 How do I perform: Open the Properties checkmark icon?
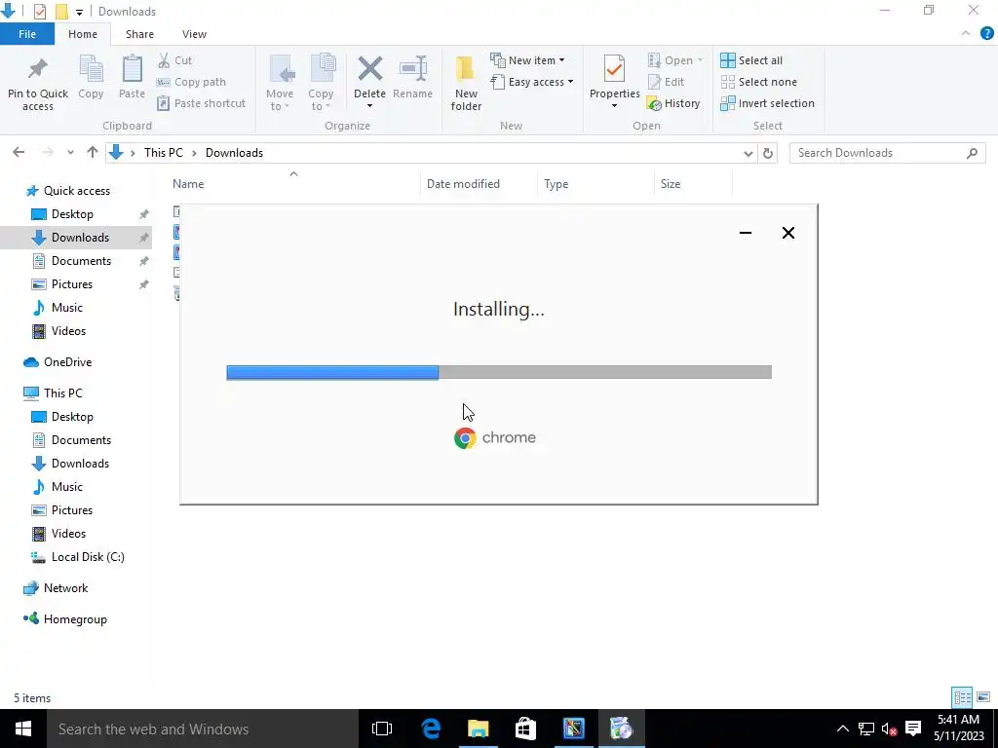(614, 68)
